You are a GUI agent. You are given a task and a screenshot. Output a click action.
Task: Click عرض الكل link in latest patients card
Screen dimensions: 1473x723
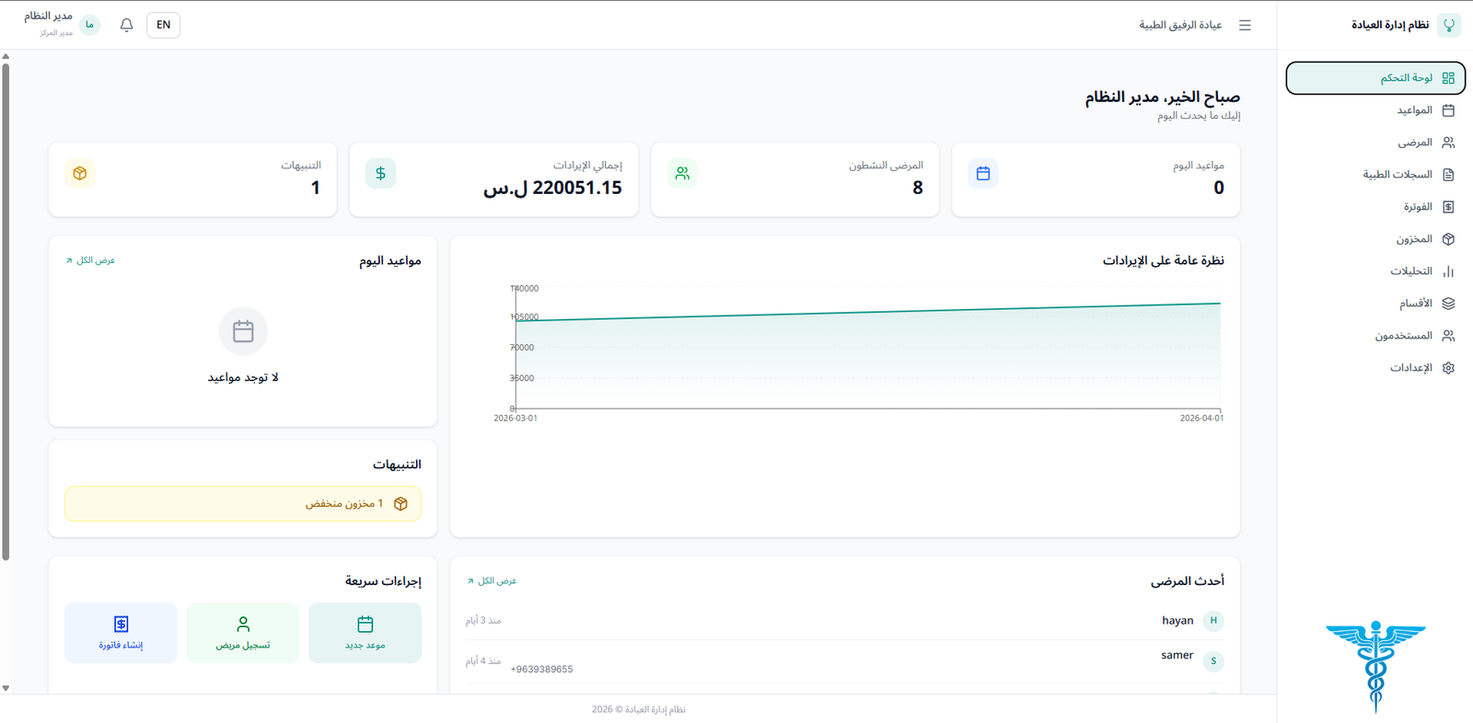point(493,581)
